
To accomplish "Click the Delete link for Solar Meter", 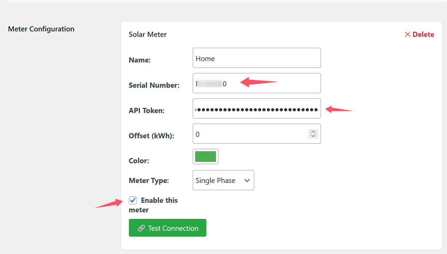I will point(423,34).
